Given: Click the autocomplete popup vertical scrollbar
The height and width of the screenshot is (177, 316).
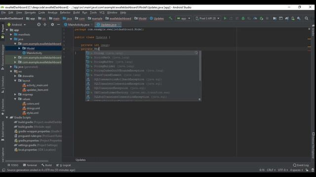Looking at the screenshot, I should tap(199, 66).
